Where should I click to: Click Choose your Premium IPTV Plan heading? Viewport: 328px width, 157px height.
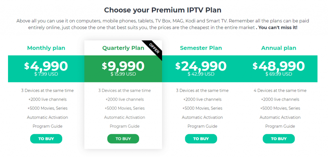coord(163,10)
